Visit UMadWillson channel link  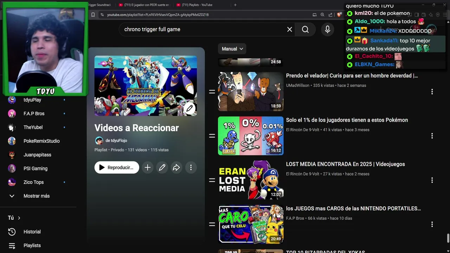click(x=298, y=85)
